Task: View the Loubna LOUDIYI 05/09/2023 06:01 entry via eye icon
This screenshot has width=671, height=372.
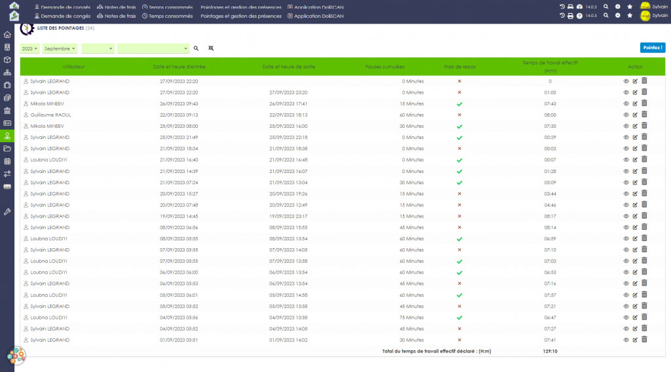Action: [626, 295]
